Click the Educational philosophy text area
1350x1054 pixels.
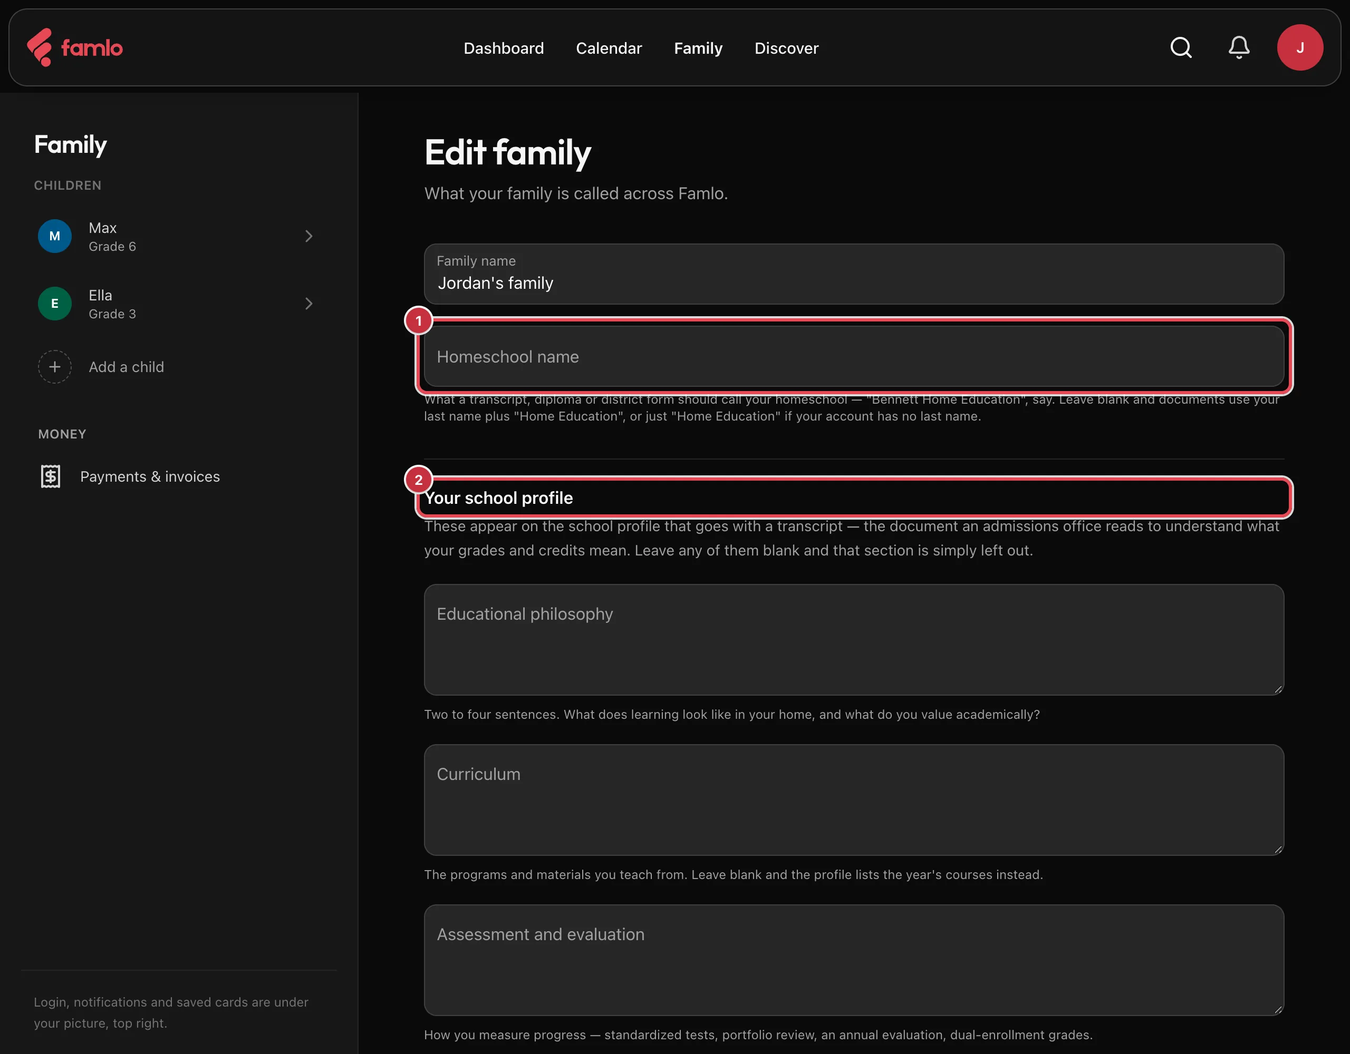(x=854, y=639)
